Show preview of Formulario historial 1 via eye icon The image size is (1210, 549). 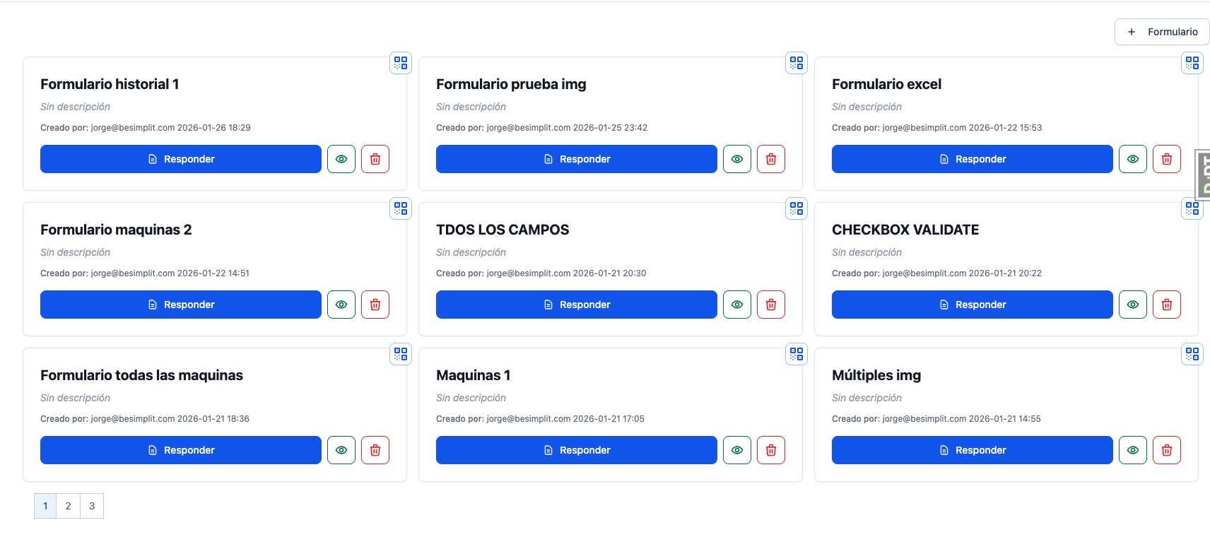341,158
